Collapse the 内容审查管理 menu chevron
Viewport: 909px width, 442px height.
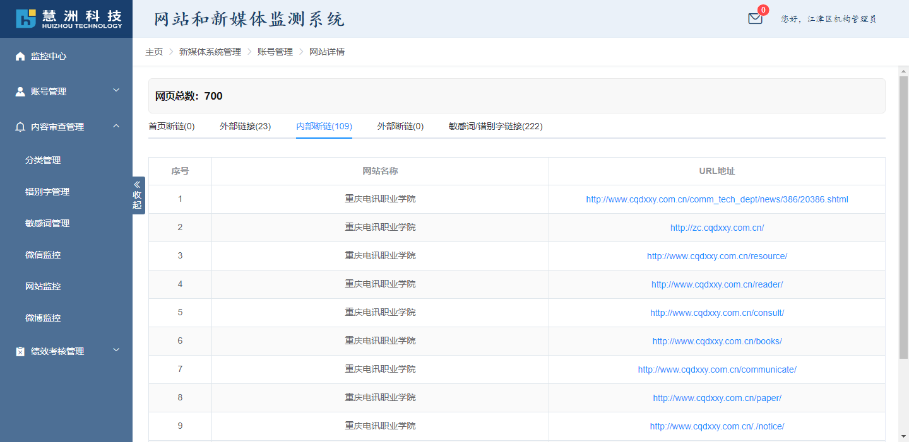point(116,126)
